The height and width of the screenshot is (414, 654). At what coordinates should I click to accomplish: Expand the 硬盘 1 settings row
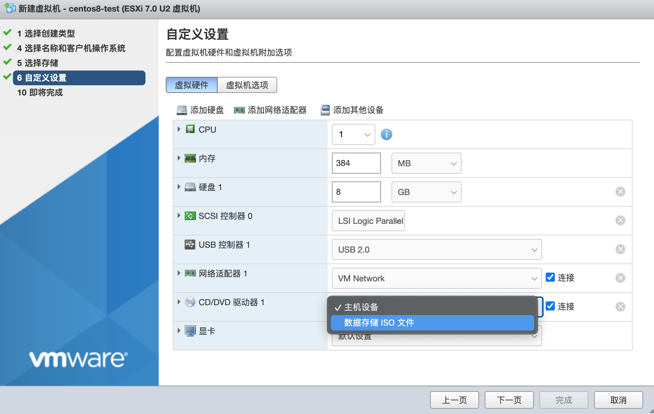179,187
